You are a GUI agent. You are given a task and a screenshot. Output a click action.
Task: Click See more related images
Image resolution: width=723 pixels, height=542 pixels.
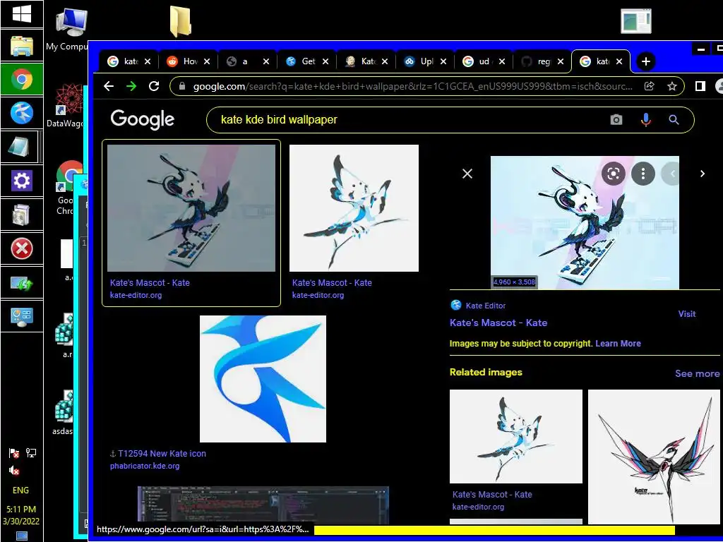click(697, 373)
